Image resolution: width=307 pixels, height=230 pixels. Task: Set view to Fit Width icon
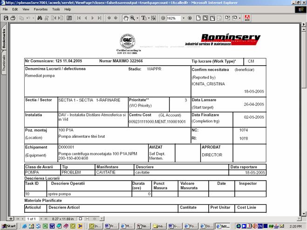coord(212,18)
